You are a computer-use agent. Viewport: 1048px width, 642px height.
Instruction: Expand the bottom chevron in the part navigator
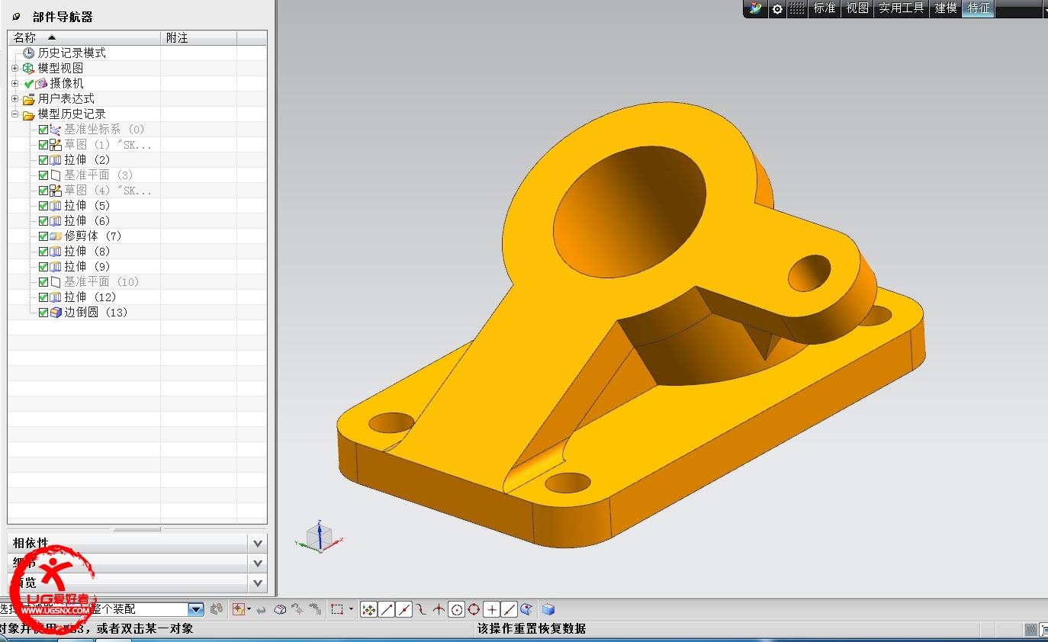(258, 583)
